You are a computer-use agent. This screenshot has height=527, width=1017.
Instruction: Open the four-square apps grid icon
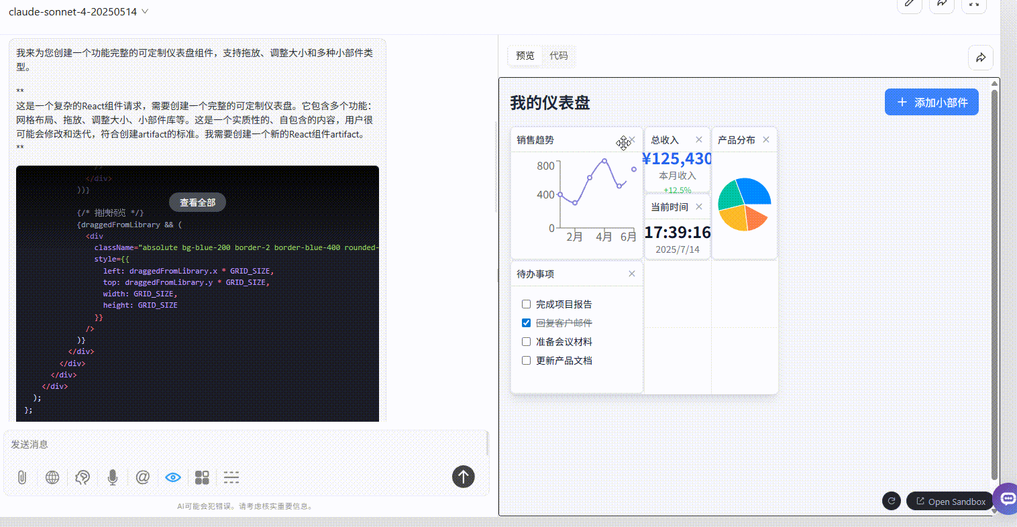pyautogui.click(x=202, y=477)
